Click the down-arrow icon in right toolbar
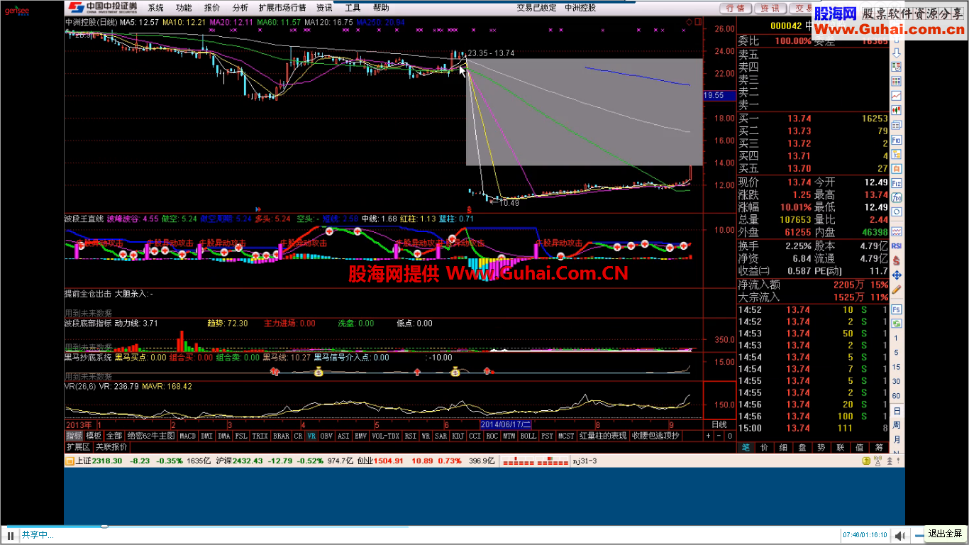Image resolution: width=969 pixels, height=545 pixels. click(x=897, y=53)
